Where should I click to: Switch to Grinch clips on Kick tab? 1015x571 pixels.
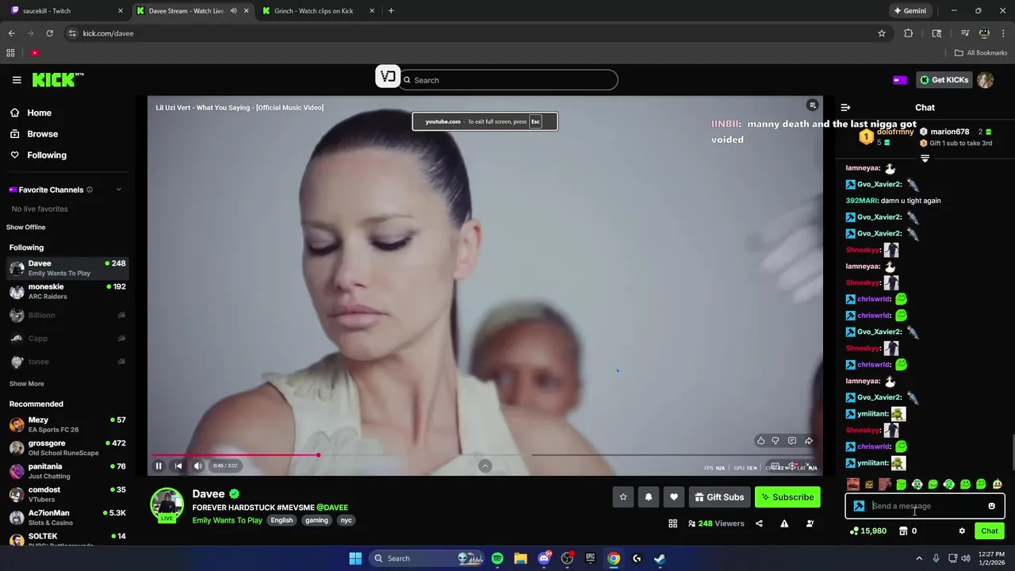tap(317, 11)
